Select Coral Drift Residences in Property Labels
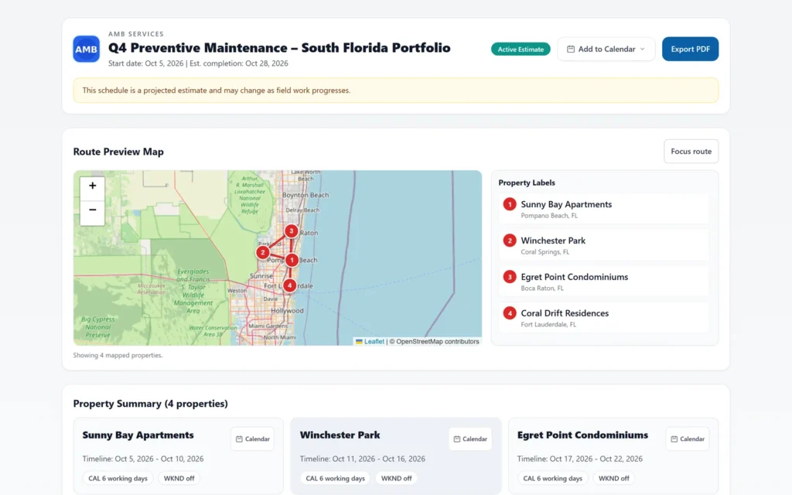The height and width of the screenshot is (495, 792). [603, 318]
